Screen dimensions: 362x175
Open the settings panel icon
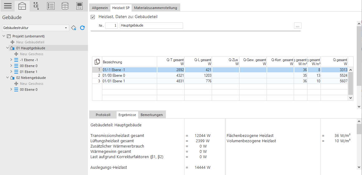[80, 6]
